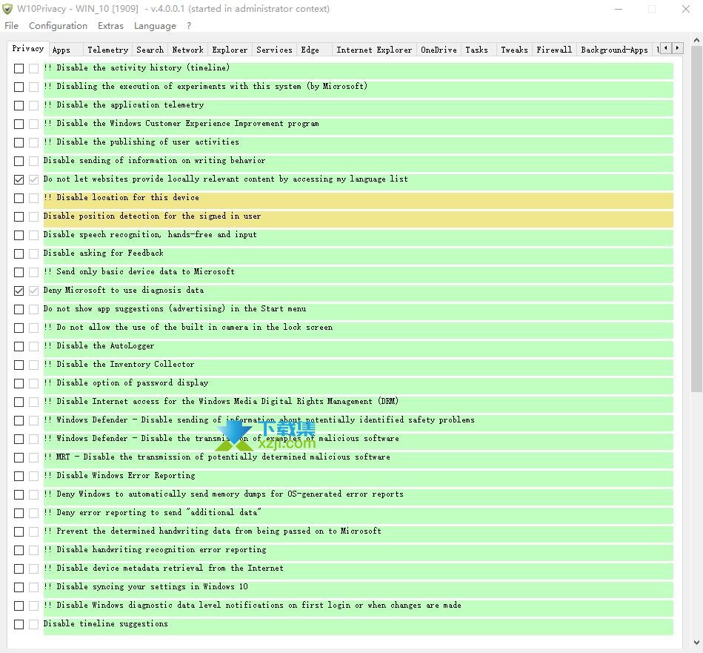
Task: Click the W10Privacy shield icon in title bar
Action: coord(7,8)
